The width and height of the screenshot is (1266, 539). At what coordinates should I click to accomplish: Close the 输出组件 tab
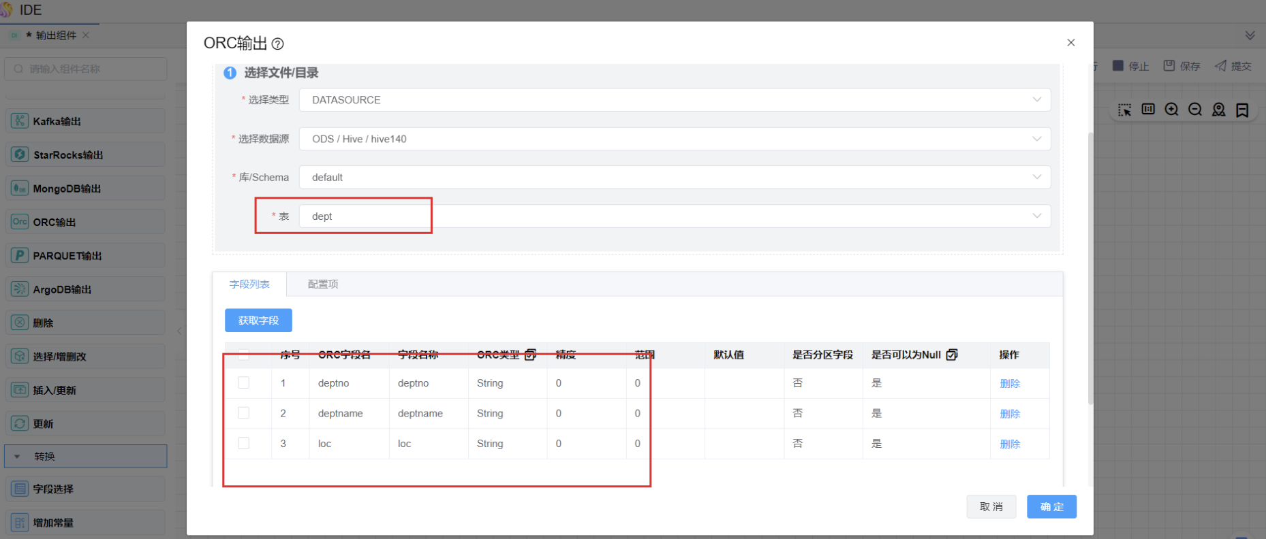click(x=86, y=35)
